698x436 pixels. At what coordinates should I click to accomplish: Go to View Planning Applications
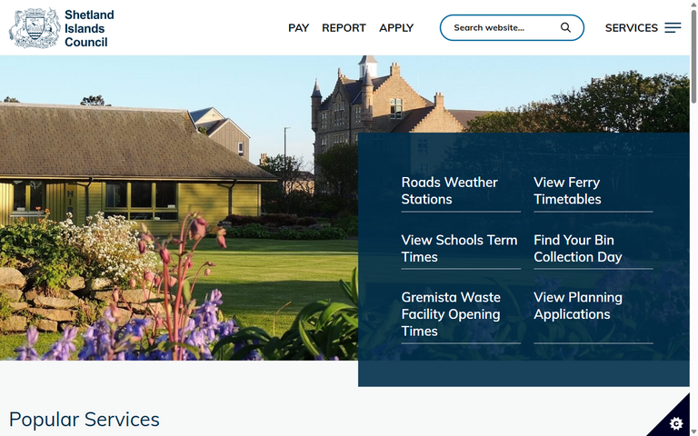pos(577,305)
